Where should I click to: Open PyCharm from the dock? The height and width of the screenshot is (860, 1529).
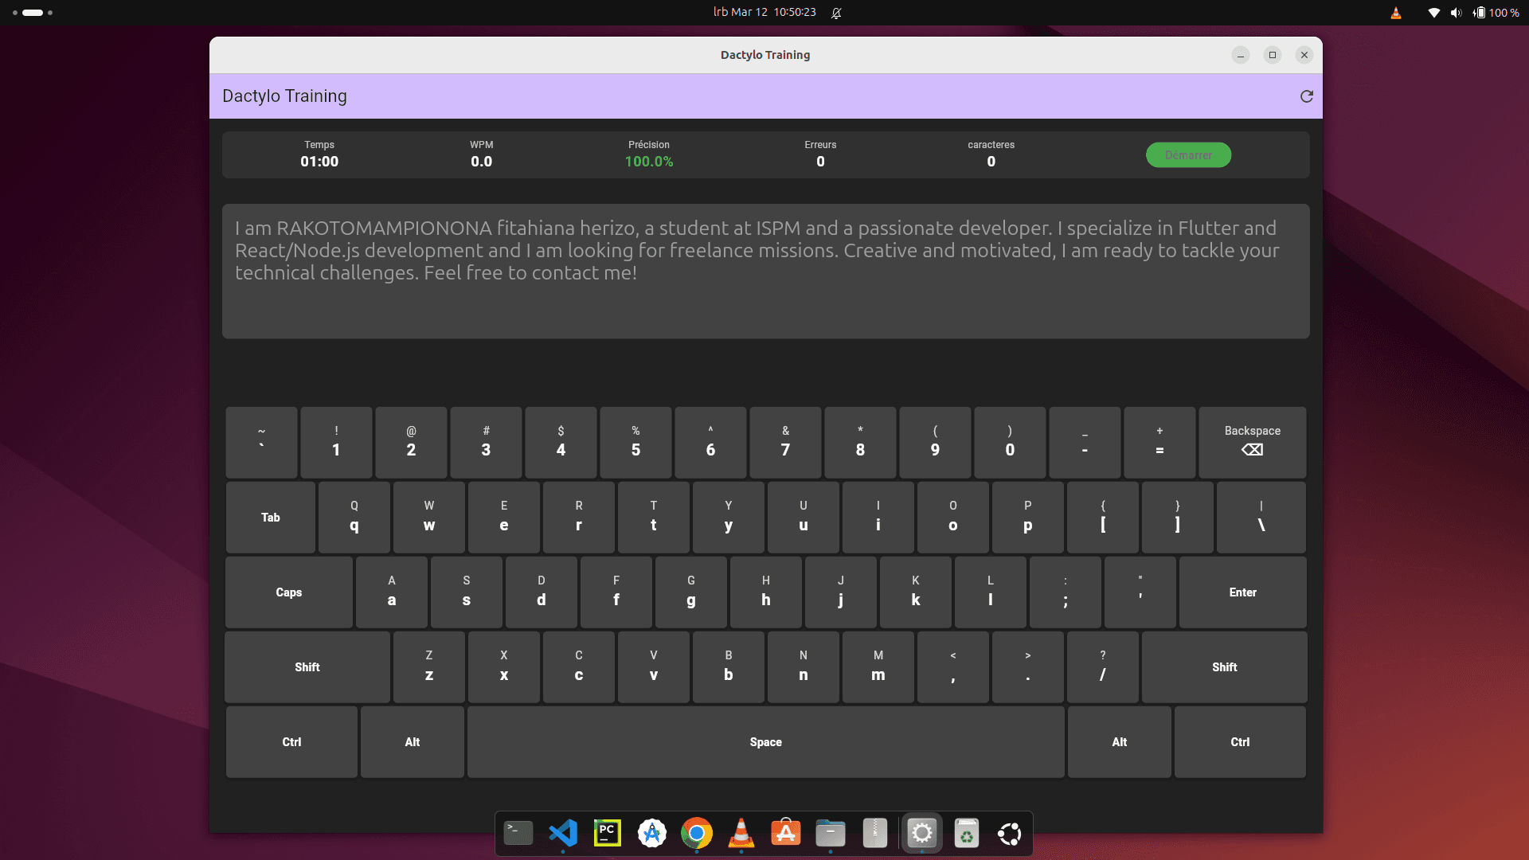tap(608, 834)
